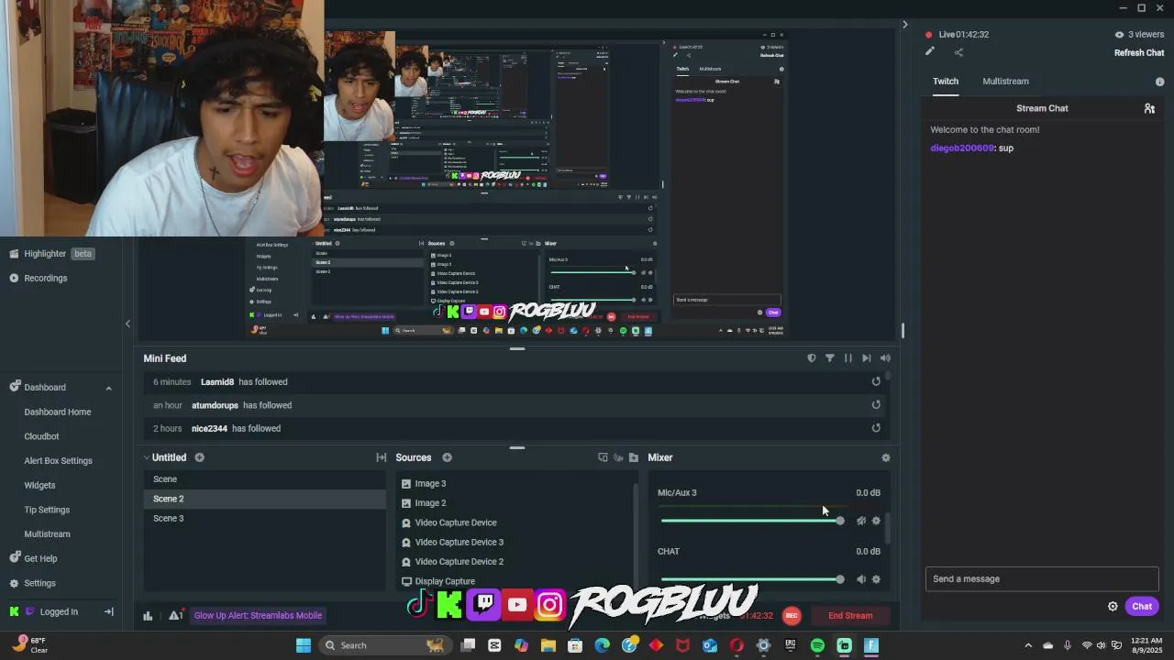Open the Mini Feed filter funnel icon

pos(830,358)
